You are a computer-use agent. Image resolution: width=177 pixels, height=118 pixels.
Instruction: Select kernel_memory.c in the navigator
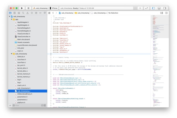[x=24, y=77]
